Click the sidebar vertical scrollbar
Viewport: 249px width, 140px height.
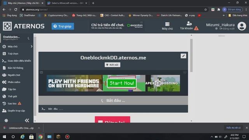[x=35, y=76]
